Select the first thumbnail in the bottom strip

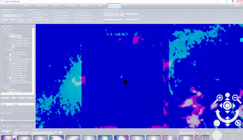(8, 138)
